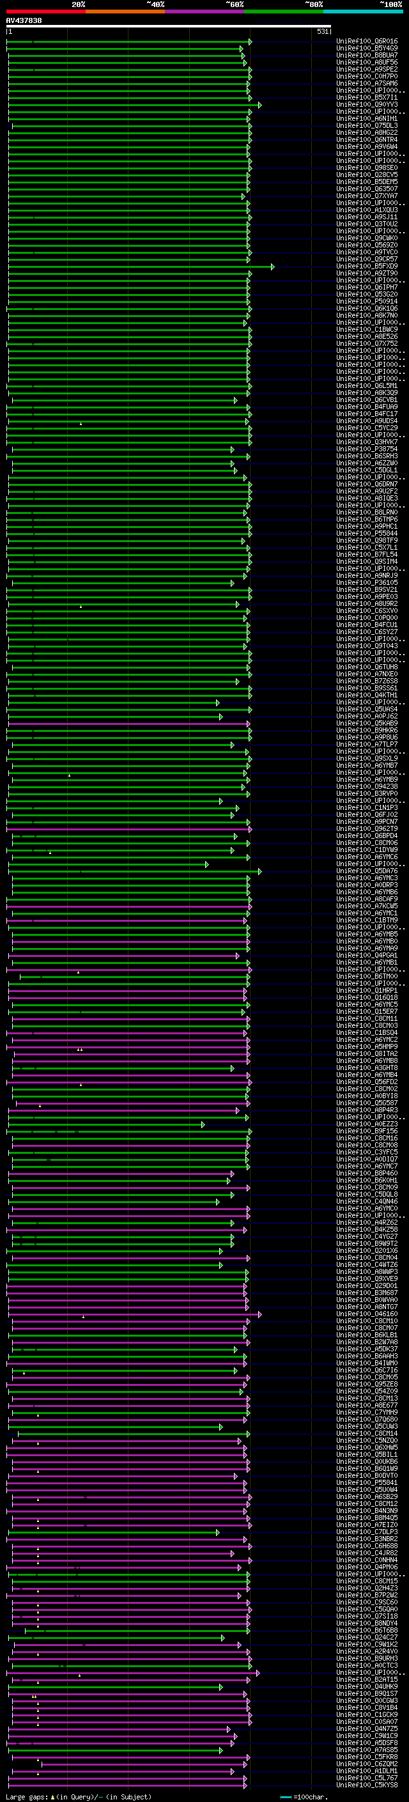Open hit UniRef100_Q6R016
Screen dimensions: 409x1802
(x=367, y=42)
